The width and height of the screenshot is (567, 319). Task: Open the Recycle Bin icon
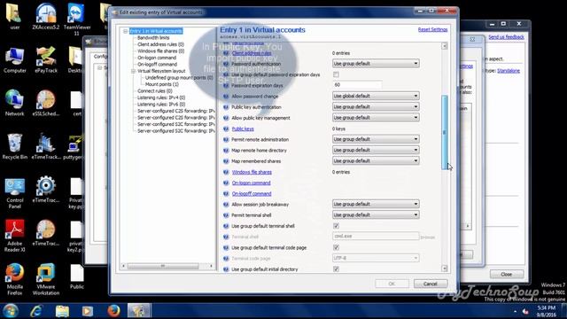pyautogui.click(x=15, y=146)
